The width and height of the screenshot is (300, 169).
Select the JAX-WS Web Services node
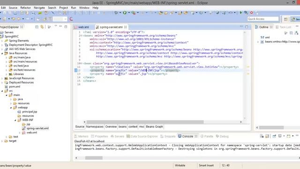pyautogui.click(x=22, y=49)
